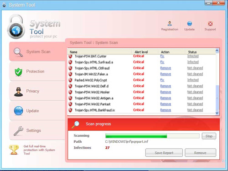The height and width of the screenshot is (171, 228).
Task: Open the Protection tab
Action: pos(37,72)
